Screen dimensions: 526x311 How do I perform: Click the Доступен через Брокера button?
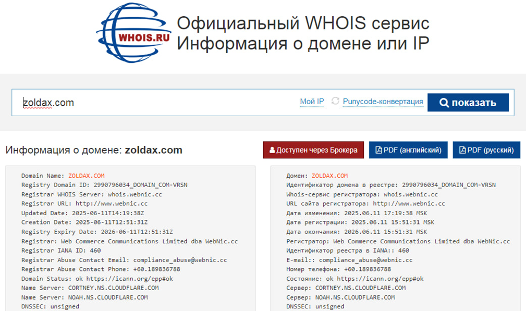tap(313, 150)
